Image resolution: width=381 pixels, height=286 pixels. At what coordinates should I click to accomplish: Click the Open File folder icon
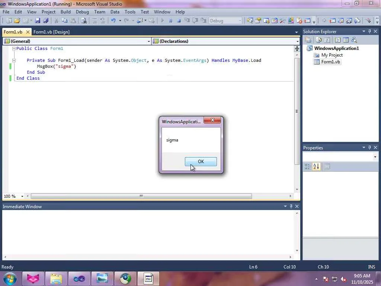[x=17, y=21]
